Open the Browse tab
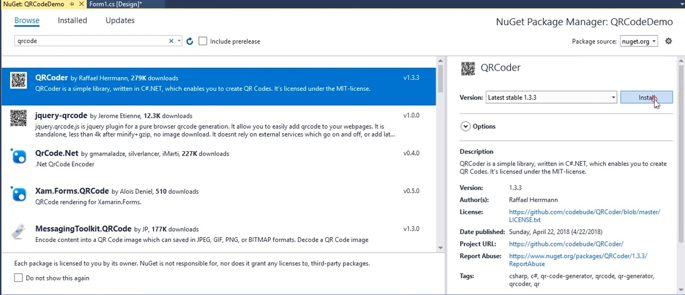The width and height of the screenshot is (685, 295). tap(27, 20)
